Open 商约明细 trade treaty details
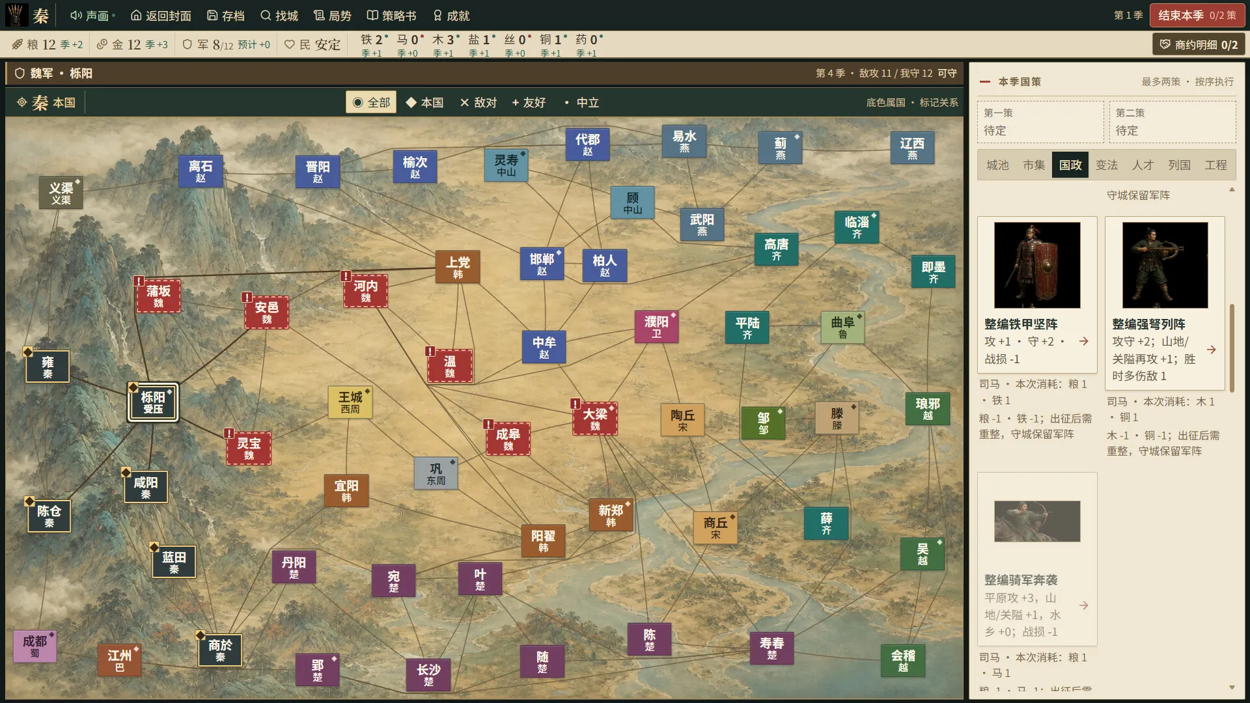The width and height of the screenshot is (1250, 703). (1199, 44)
